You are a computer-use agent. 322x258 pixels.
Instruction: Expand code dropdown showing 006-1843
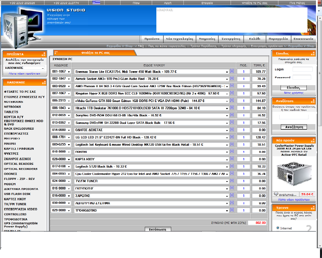click(x=61, y=108)
